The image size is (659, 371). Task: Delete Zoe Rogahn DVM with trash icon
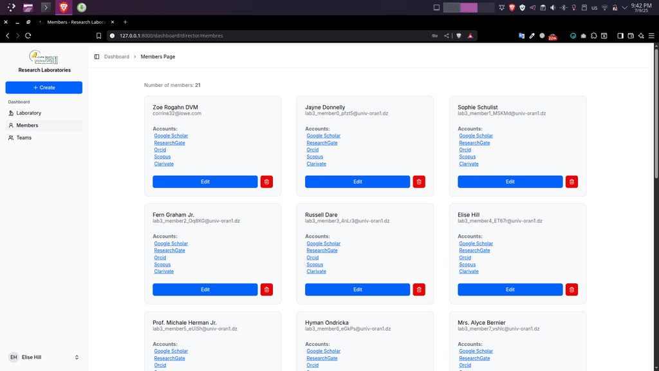pos(266,182)
